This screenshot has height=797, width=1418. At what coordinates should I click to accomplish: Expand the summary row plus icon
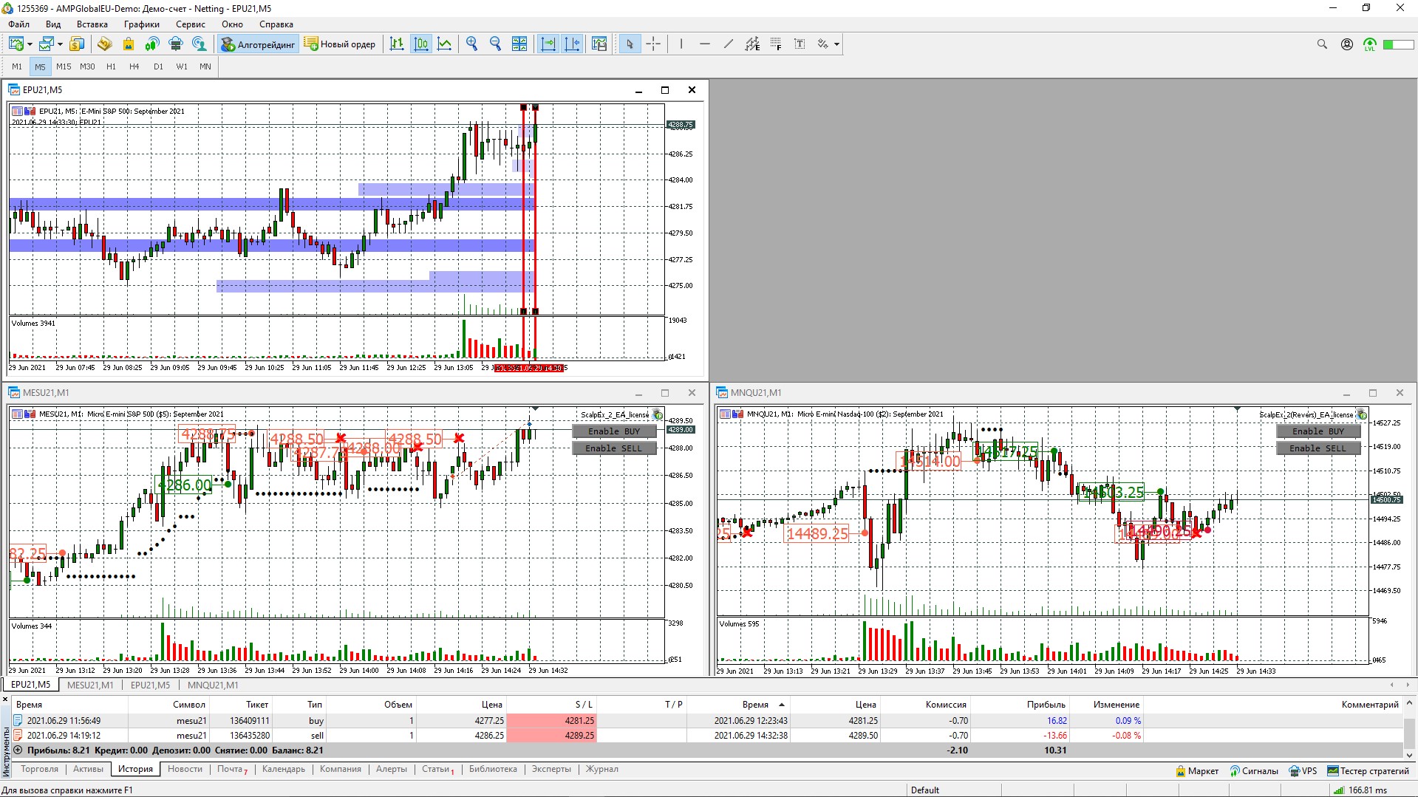[18, 750]
